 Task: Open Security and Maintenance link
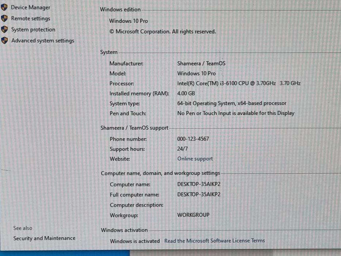(x=44, y=238)
